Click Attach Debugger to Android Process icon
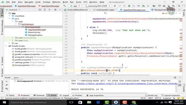 tap(143, 6)
